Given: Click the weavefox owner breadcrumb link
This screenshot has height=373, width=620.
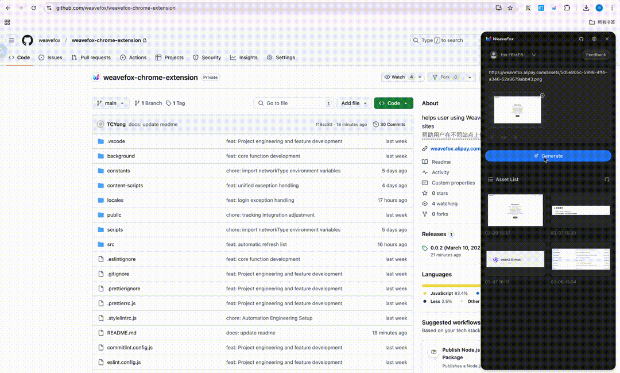Looking at the screenshot, I should click(49, 40).
